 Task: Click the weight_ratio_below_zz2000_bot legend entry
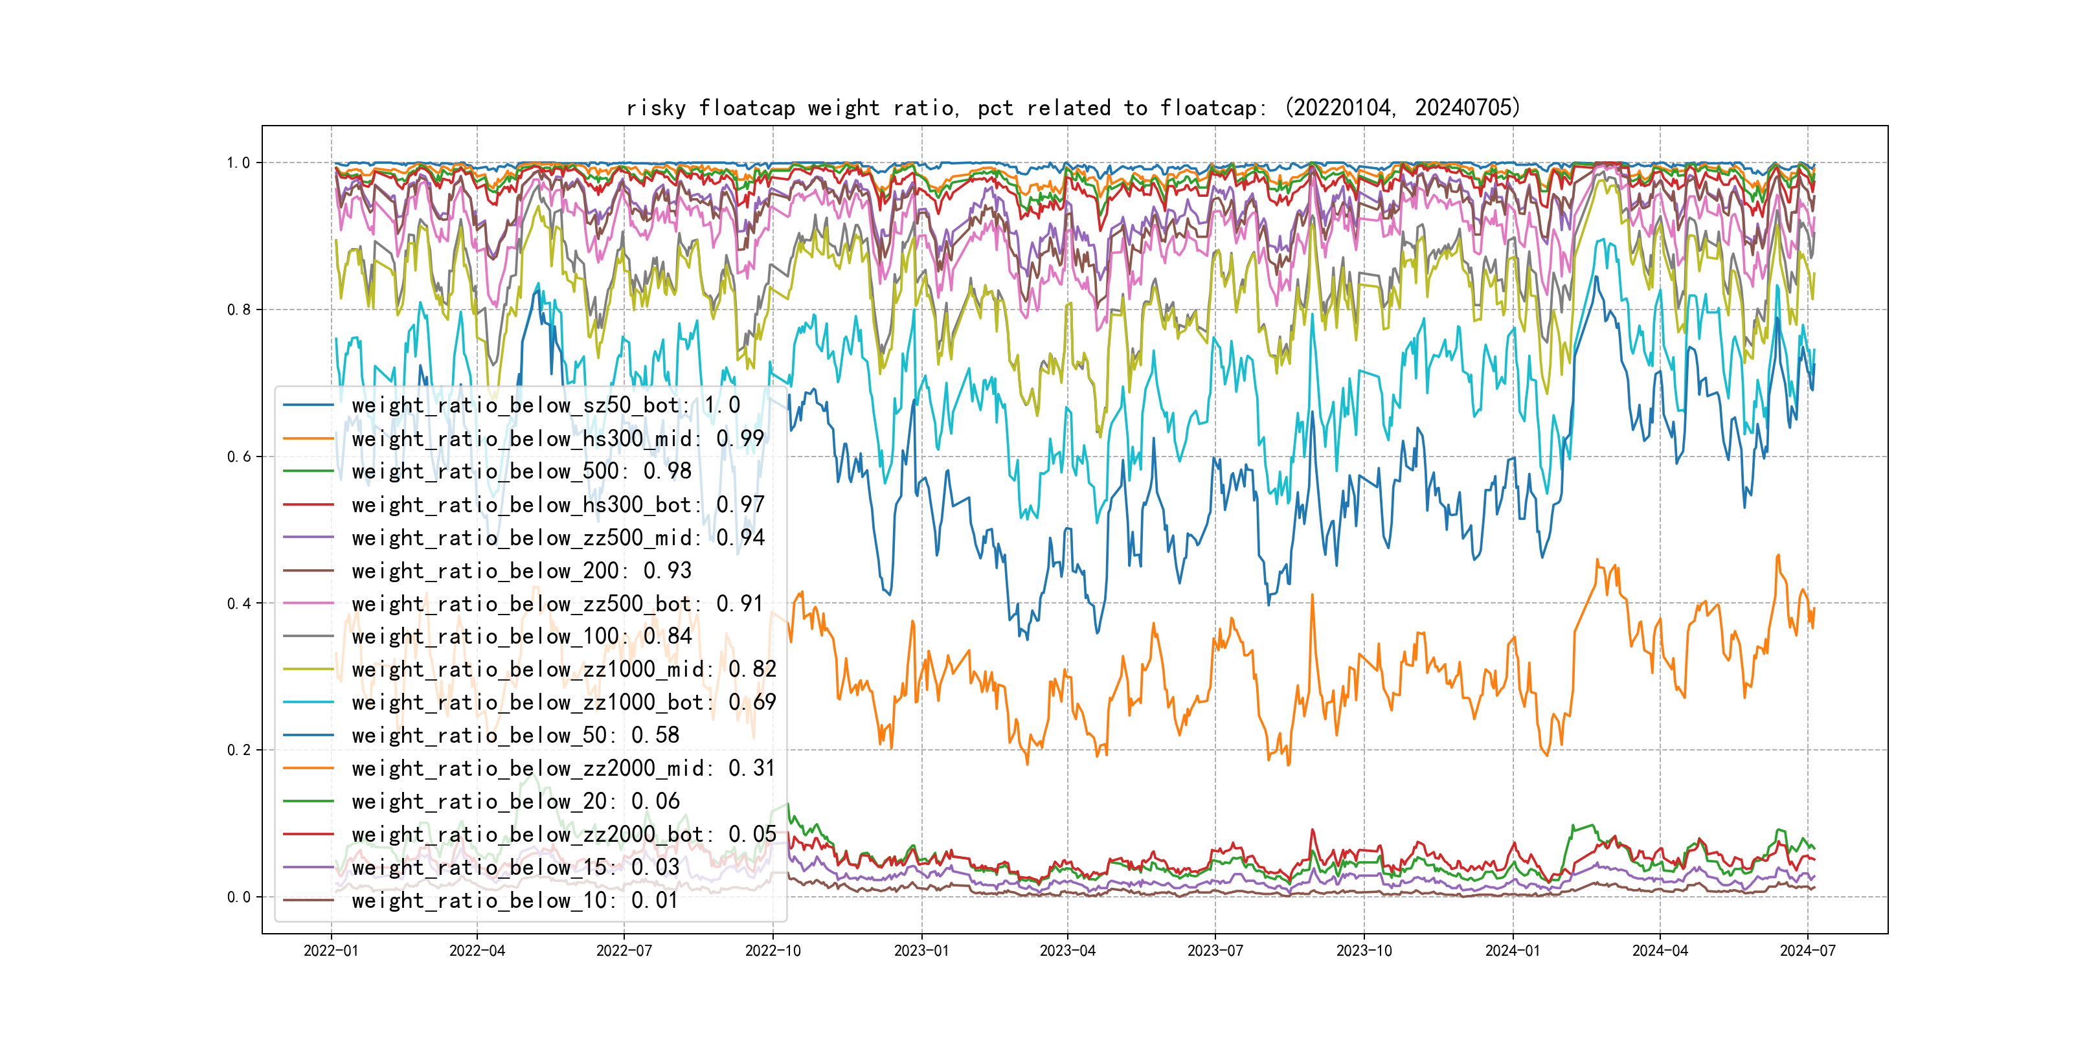[x=563, y=834]
